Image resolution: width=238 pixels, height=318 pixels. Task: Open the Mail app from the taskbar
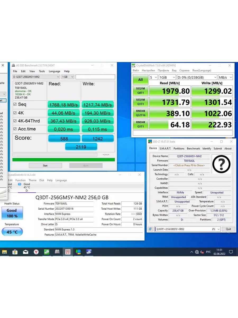pos(26,252)
